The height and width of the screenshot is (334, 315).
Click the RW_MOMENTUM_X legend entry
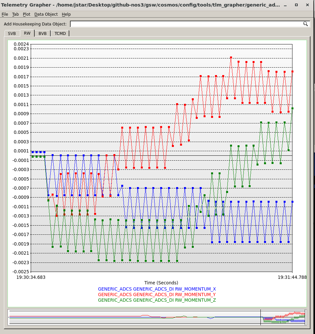pos(157,289)
